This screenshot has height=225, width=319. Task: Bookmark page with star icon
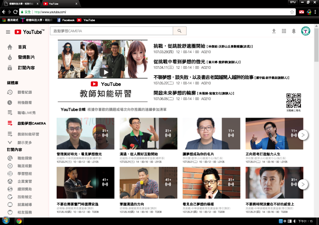coord(292,12)
